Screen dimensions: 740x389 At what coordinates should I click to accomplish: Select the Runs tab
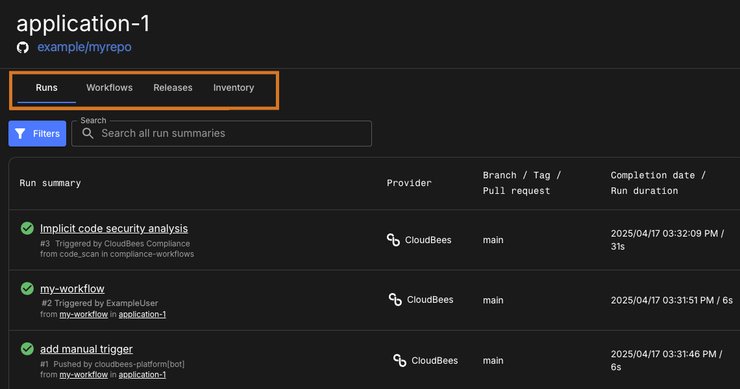tap(46, 88)
